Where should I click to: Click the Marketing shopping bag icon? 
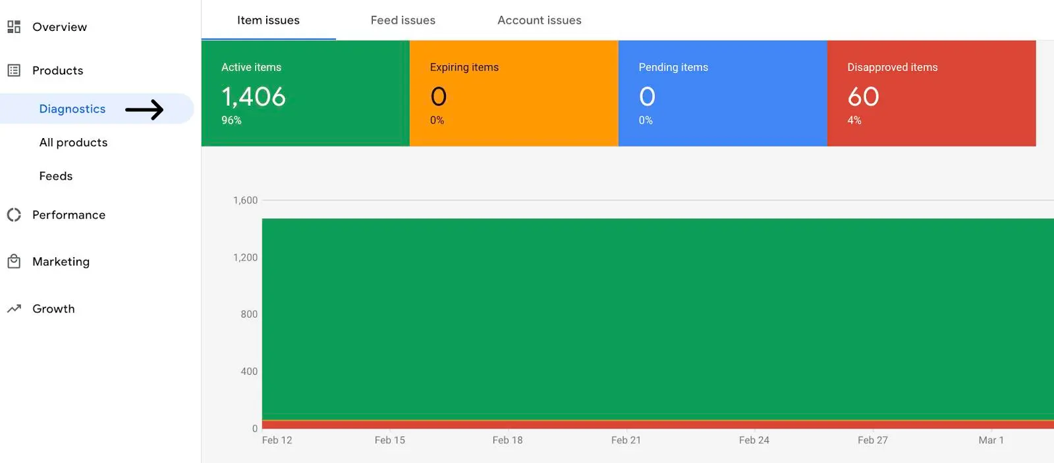[14, 262]
